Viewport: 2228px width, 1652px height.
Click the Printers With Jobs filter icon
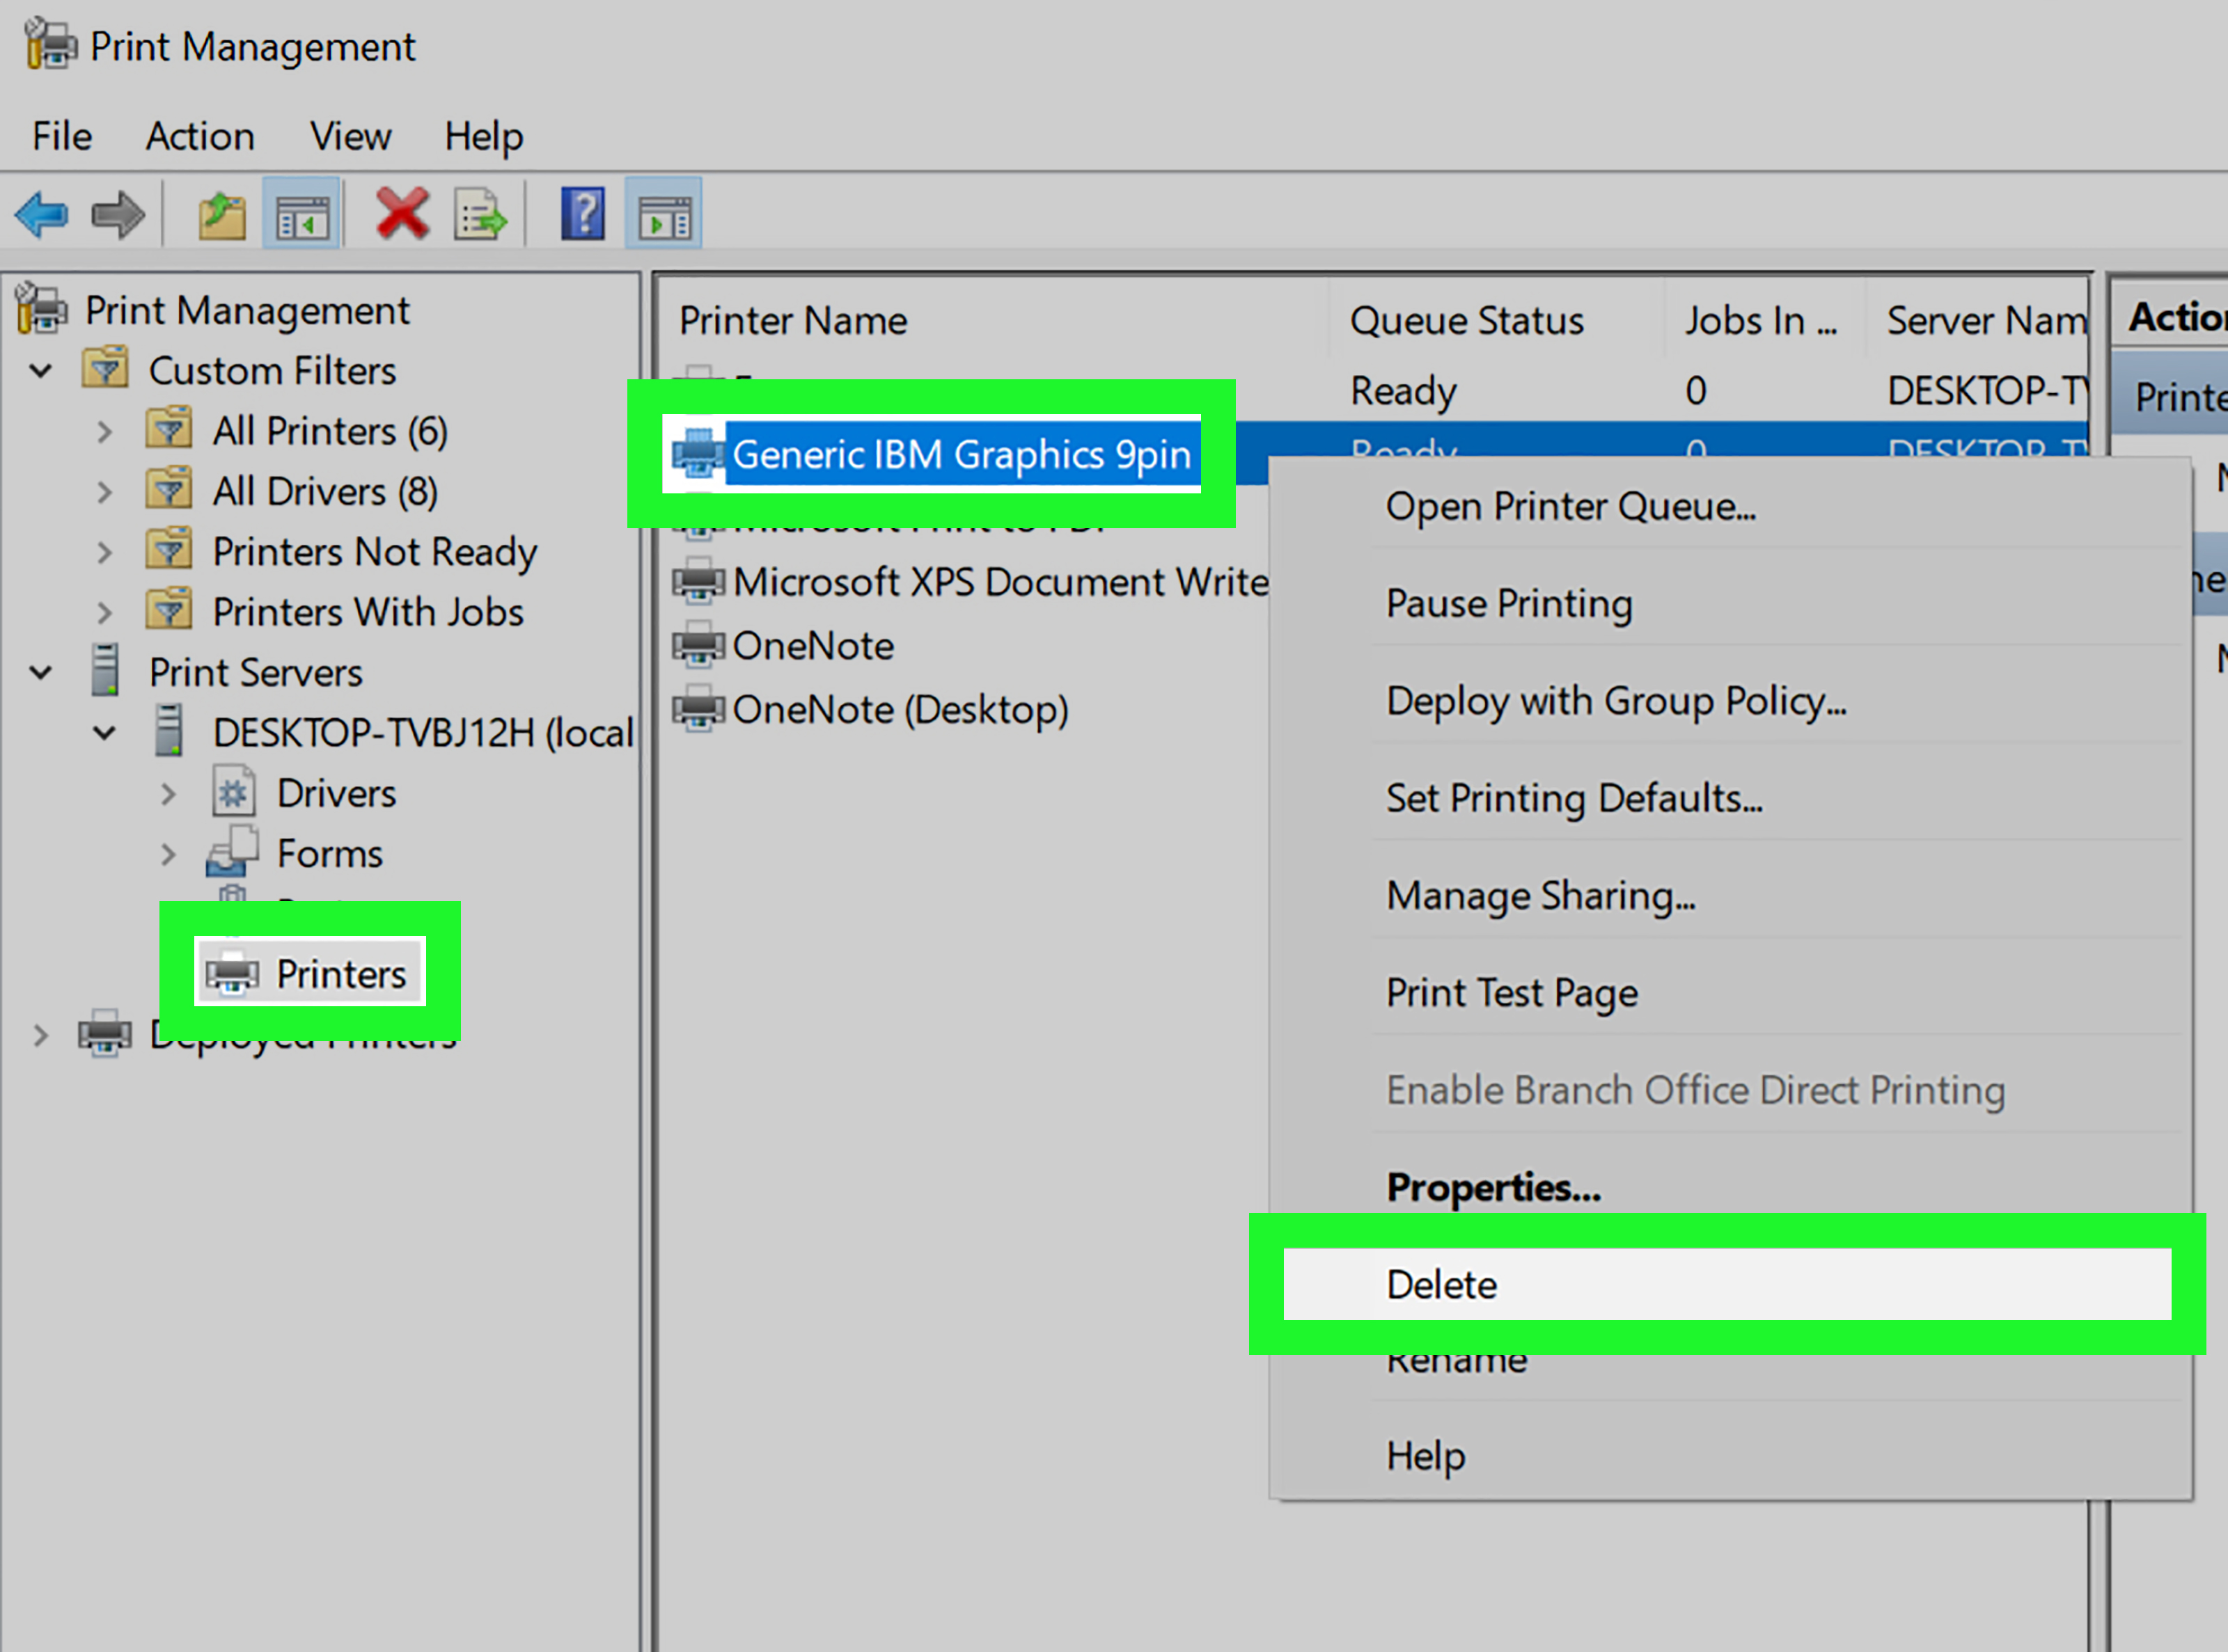[x=169, y=609]
